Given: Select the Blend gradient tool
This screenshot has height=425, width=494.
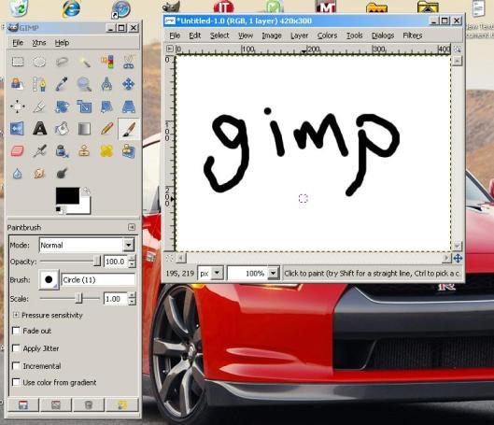Looking at the screenshot, I should [84, 129].
